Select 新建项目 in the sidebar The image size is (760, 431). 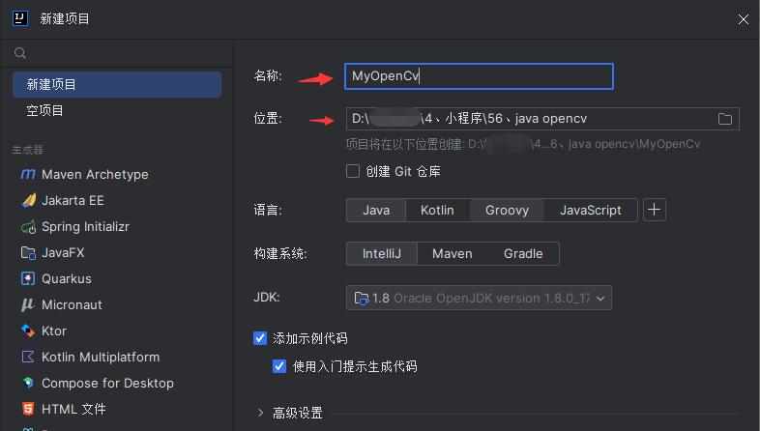coord(117,84)
